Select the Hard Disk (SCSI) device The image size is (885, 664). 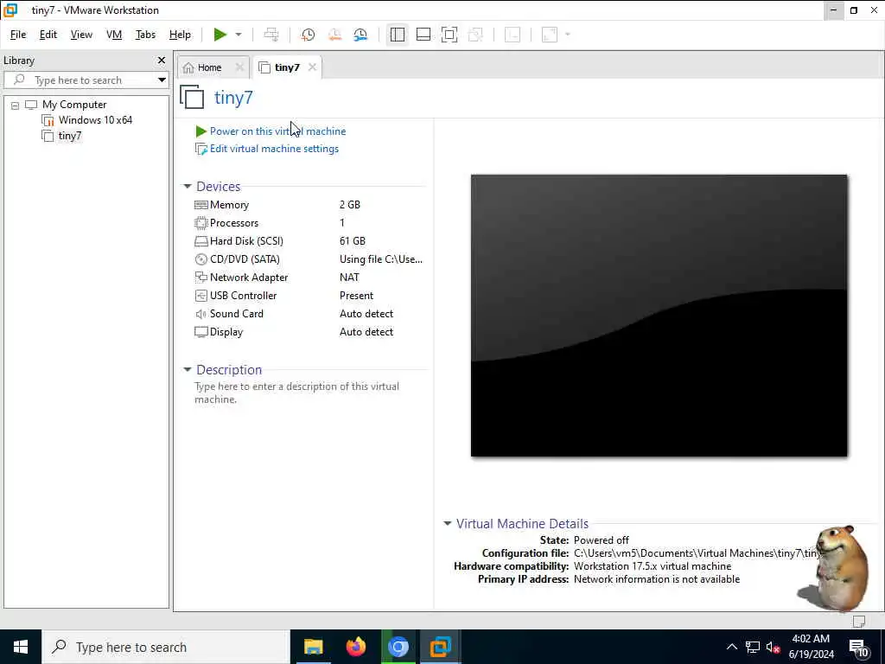point(309,241)
